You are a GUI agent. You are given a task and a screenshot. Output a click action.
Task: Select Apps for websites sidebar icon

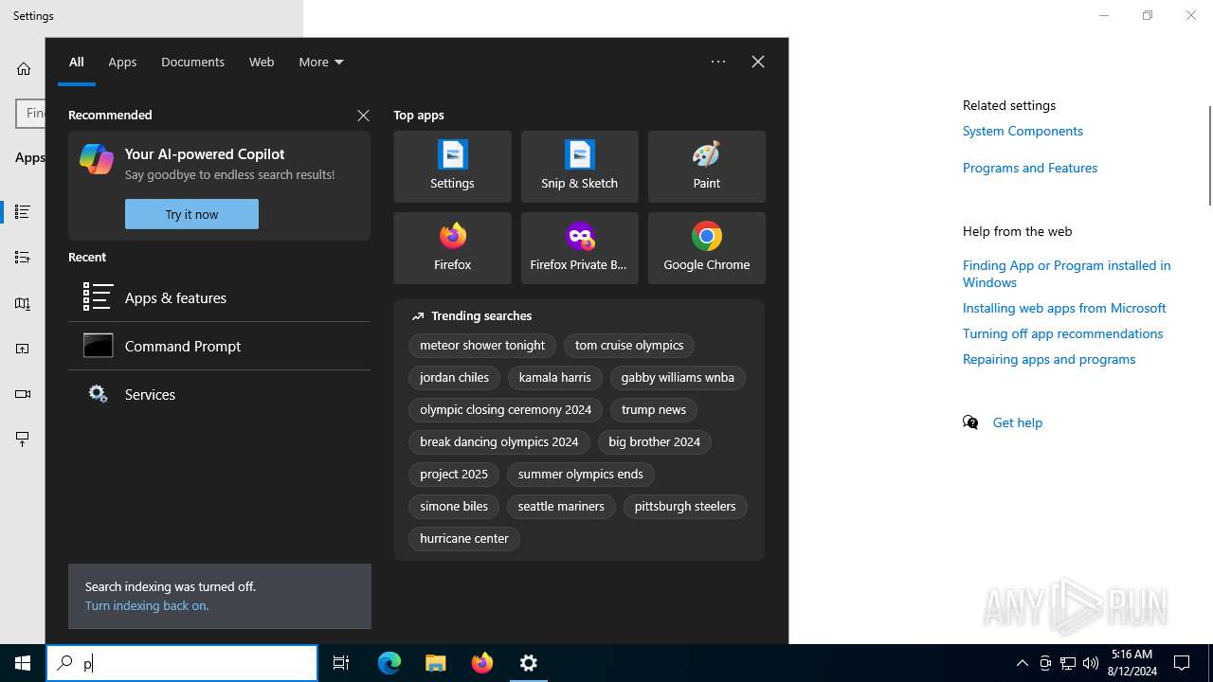(23, 349)
